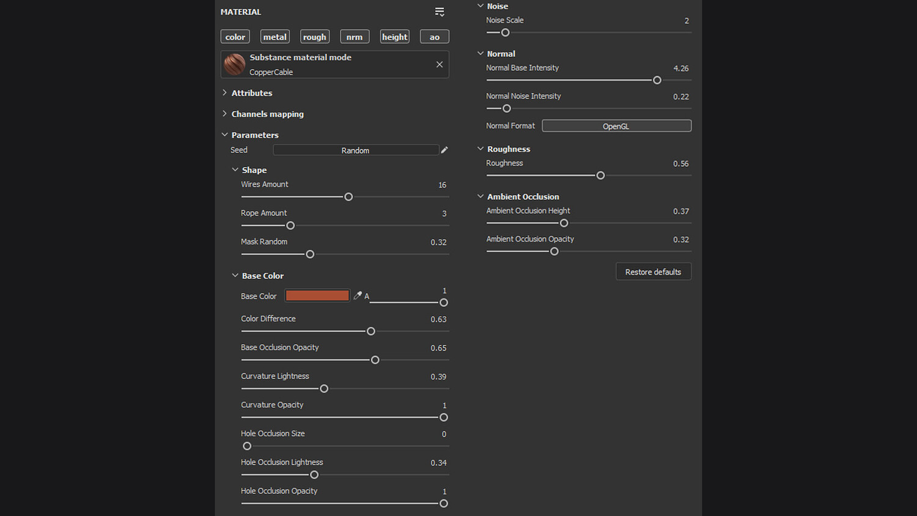Click the pencil icon next to Seed
The width and height of the screenshot is (917, 516).
click(x=444, y=150)
